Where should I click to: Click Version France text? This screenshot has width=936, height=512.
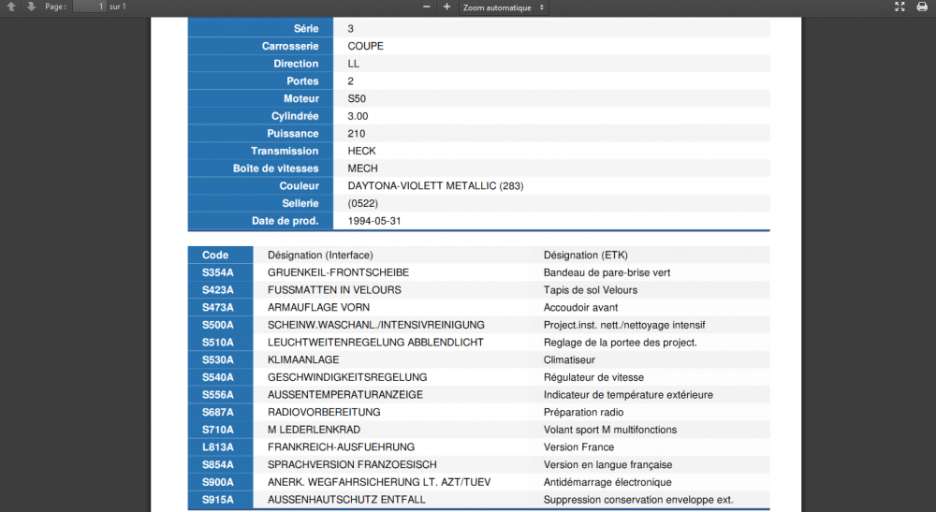click(578, 447)
